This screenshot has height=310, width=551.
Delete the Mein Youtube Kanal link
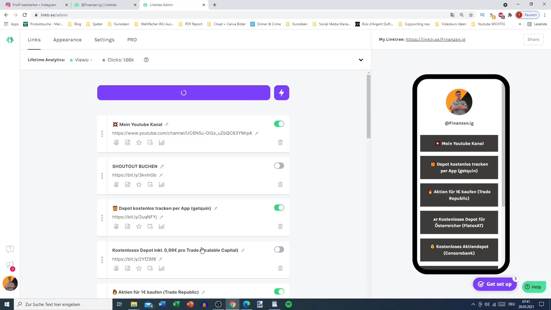(280, 142)
